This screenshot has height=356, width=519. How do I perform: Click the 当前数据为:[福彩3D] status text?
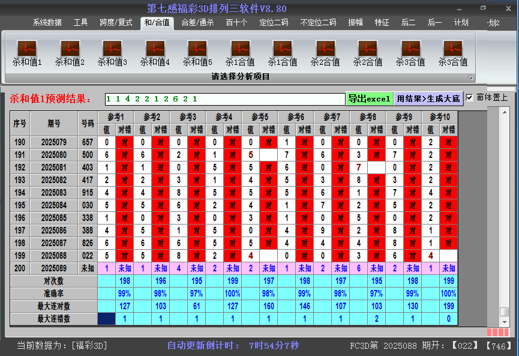(x=62, y=346)
